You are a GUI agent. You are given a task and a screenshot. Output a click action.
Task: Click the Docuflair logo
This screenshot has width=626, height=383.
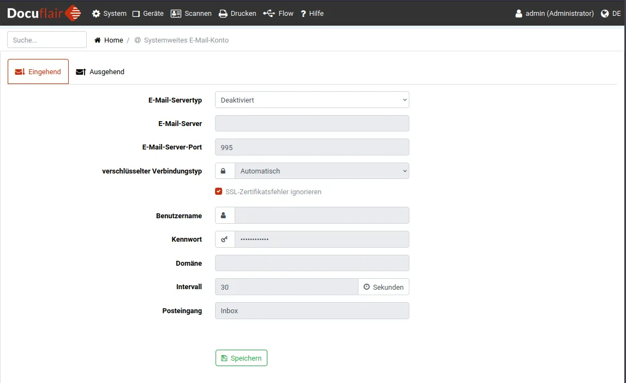point(44,13)
